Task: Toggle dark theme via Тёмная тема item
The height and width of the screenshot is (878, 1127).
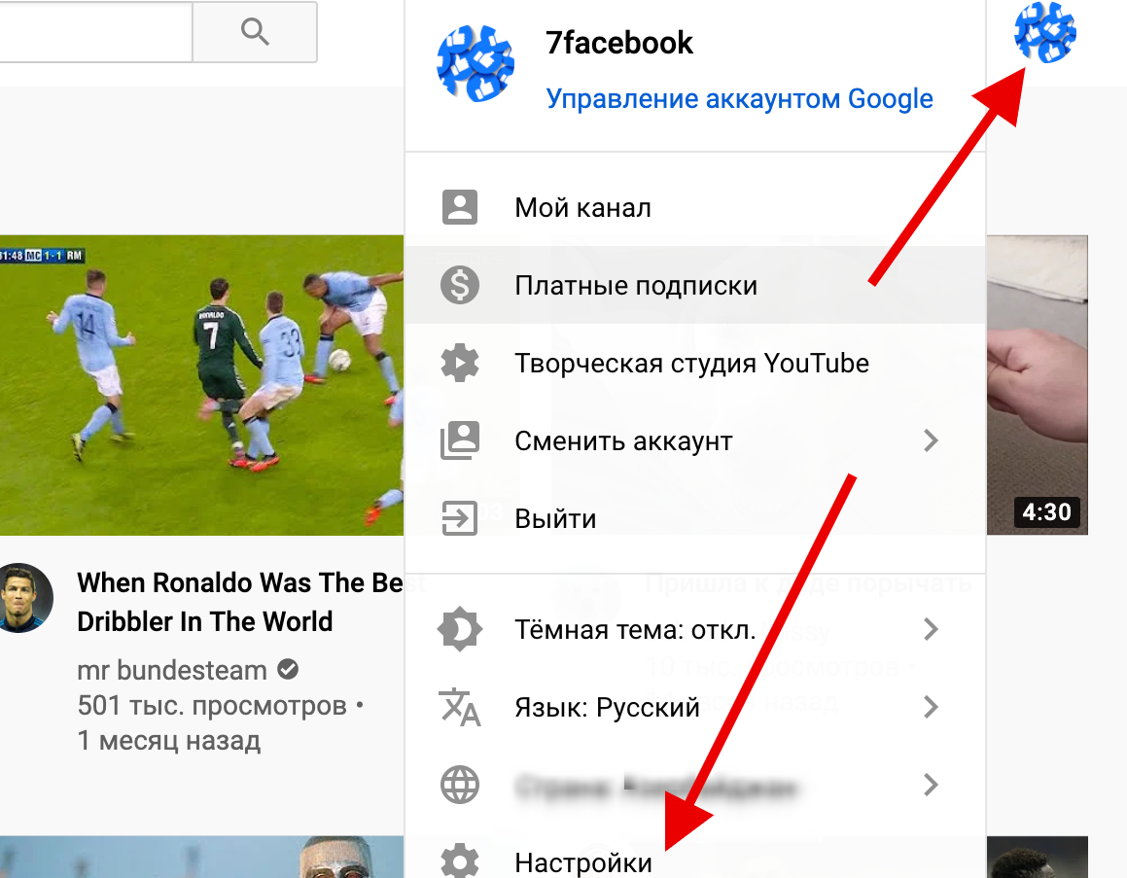Action: coord(634,629)
